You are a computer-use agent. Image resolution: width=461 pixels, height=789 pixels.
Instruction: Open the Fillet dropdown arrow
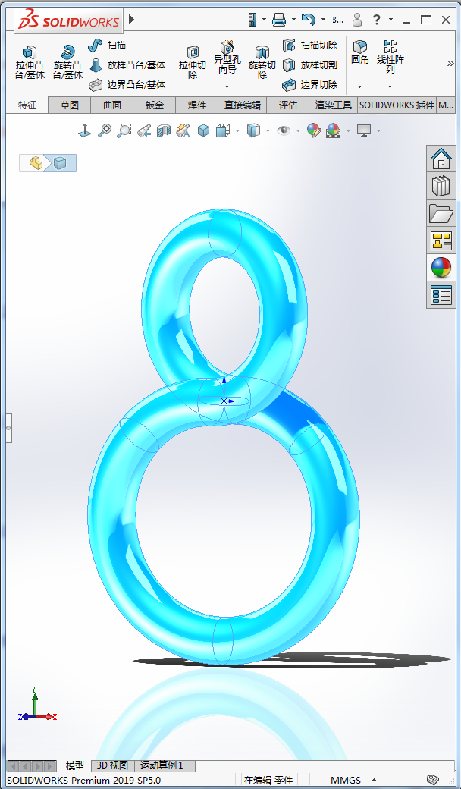coord(360,86)
